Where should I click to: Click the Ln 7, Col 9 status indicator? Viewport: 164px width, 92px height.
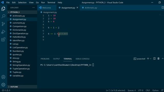[116, 90]
